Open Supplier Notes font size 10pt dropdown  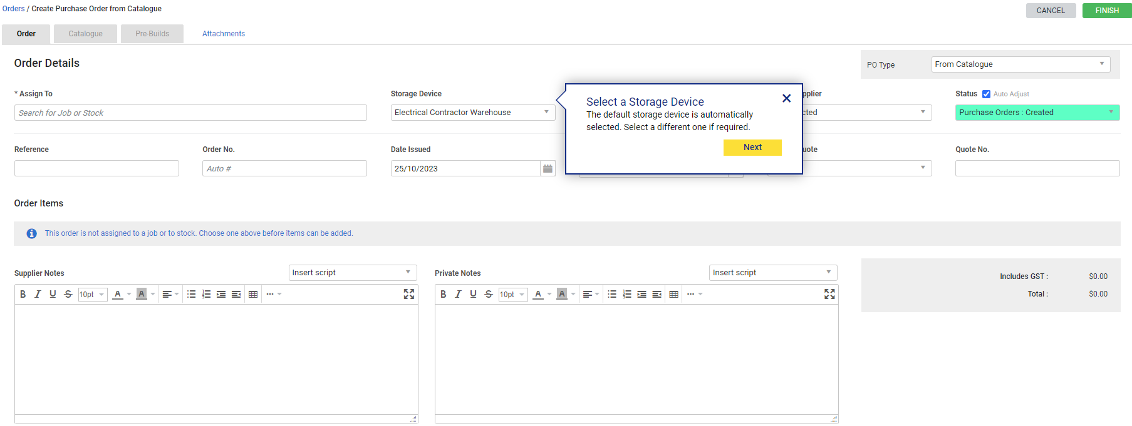(92, 295)
